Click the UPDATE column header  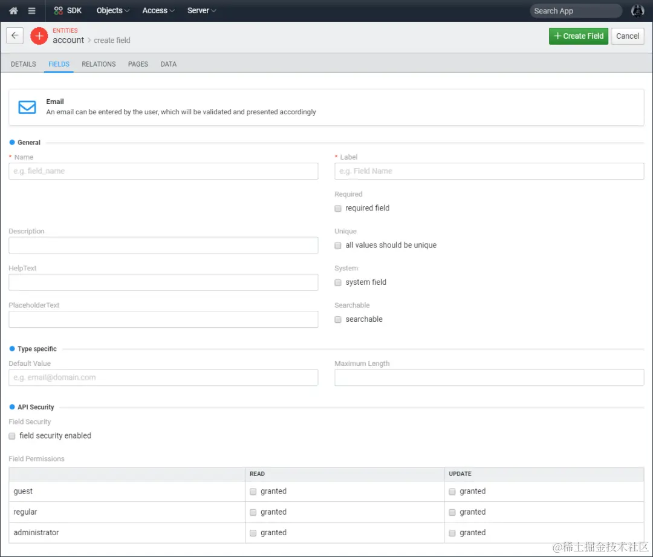click(460, 474)
